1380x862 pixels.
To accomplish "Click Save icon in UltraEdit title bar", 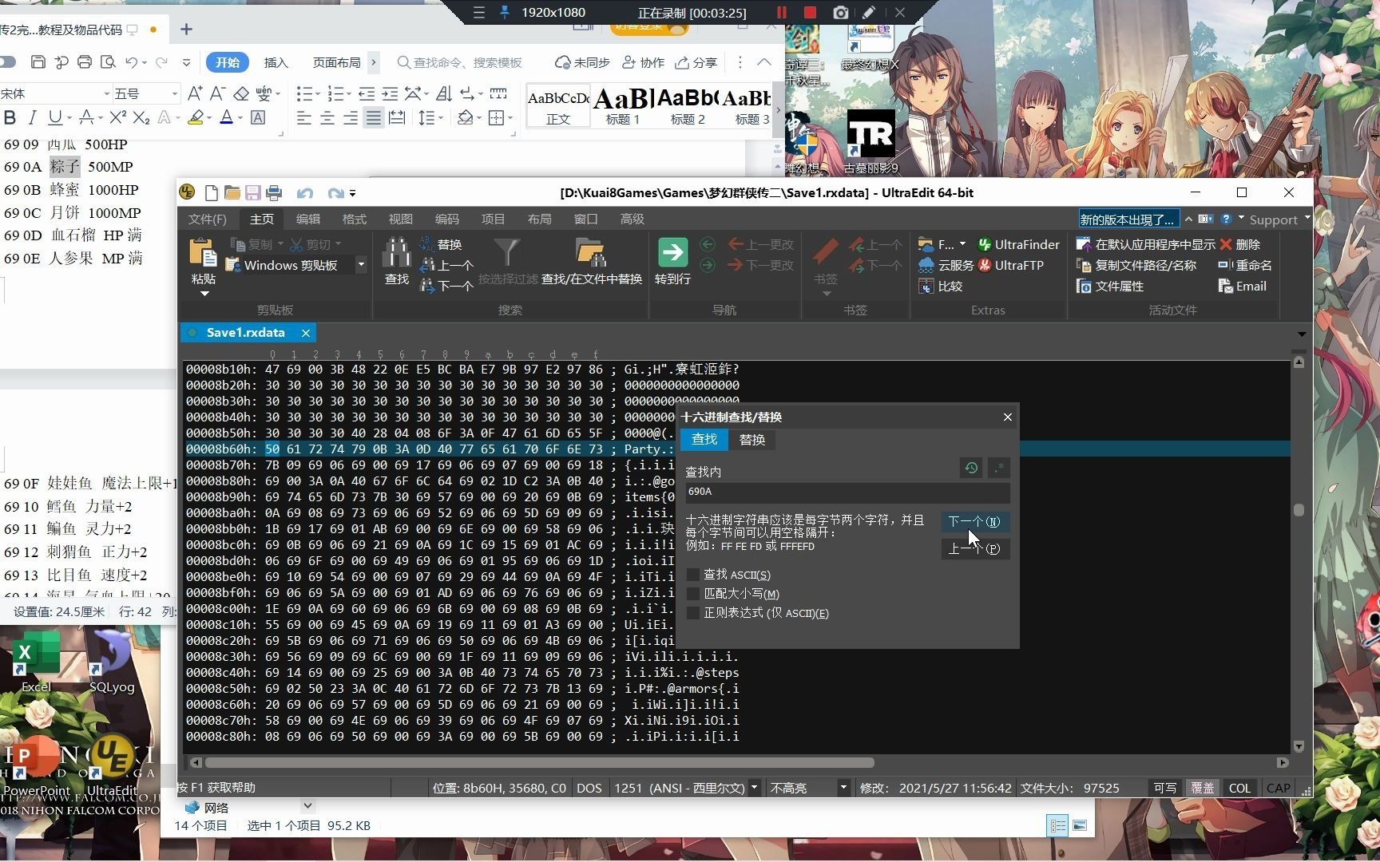I will (x=253, y=192).
